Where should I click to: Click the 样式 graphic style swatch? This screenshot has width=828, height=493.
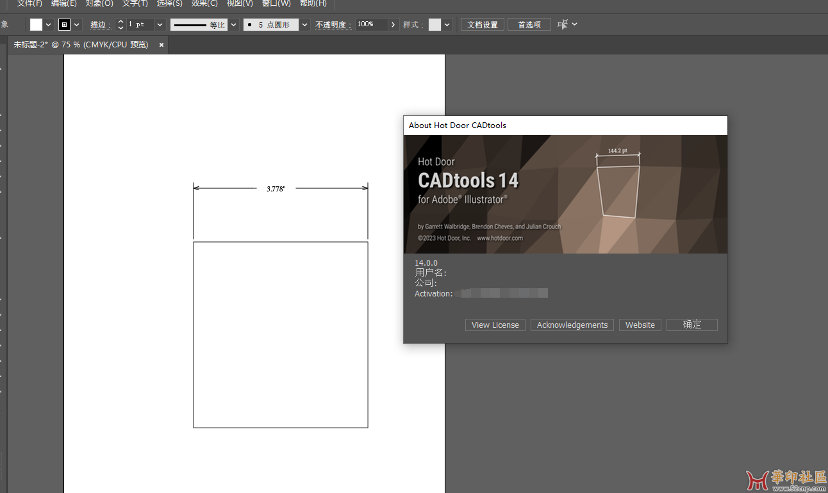tap(435, 24)
